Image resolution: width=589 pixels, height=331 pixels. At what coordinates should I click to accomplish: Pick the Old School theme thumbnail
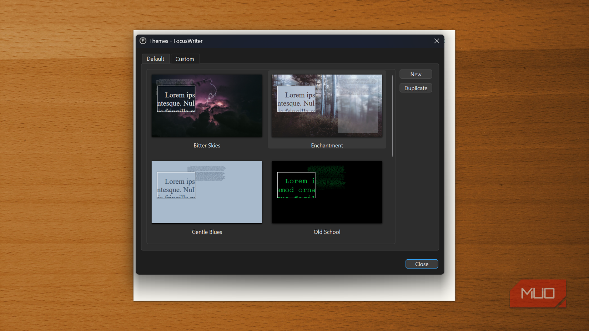pos(327,192)
